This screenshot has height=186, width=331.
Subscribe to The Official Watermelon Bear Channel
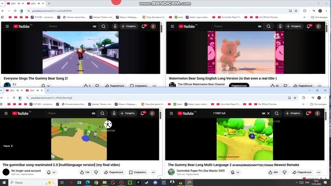239,85
